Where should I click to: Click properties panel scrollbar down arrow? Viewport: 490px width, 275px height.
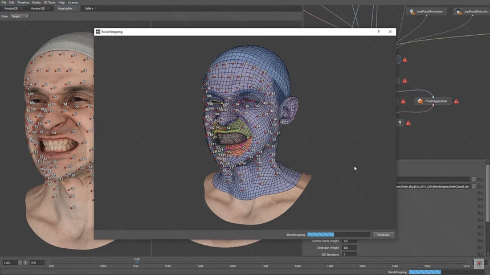pos(488,254)
